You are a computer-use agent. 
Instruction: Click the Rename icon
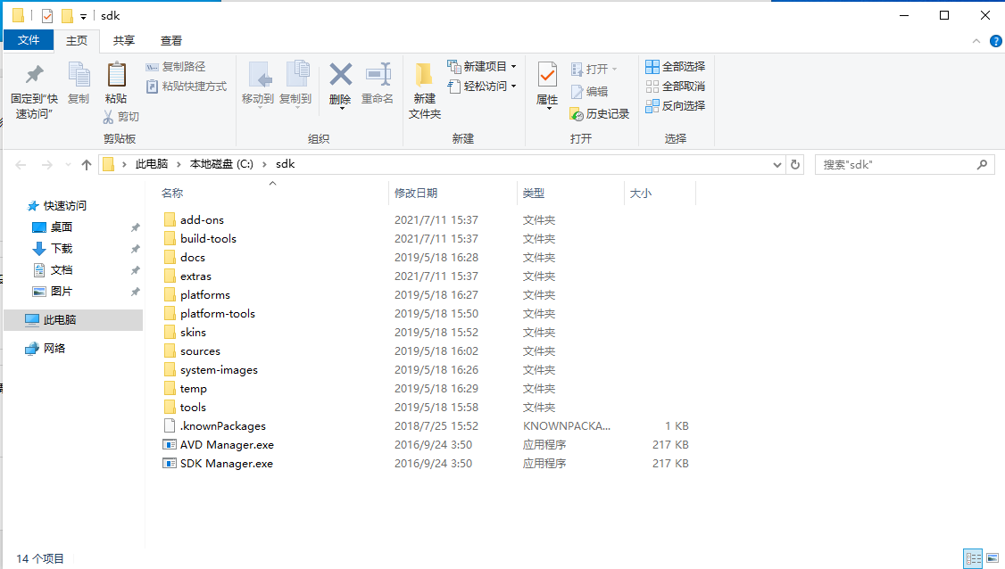pos(378,75)
